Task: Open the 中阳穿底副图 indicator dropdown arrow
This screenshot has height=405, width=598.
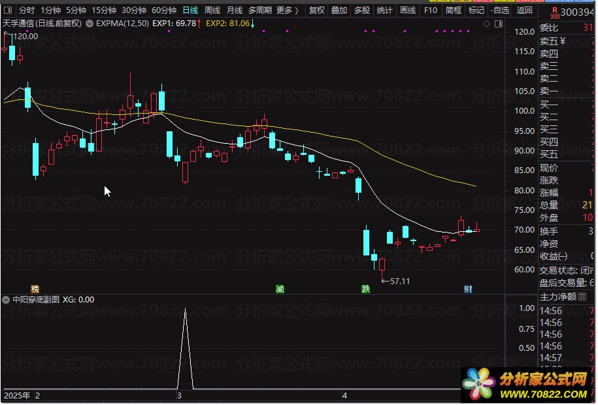Action: click(x=6, y=300)
